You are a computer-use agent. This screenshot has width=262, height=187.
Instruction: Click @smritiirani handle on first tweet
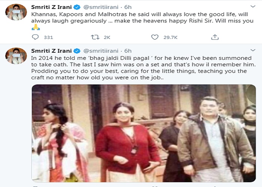point(101,7)
